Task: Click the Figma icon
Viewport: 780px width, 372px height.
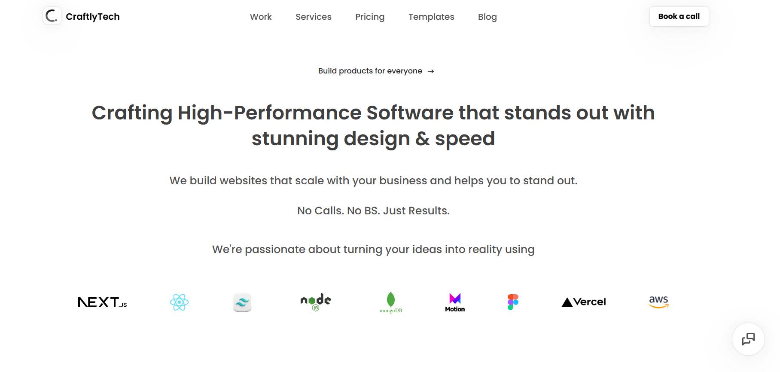Action: (512, 302)
